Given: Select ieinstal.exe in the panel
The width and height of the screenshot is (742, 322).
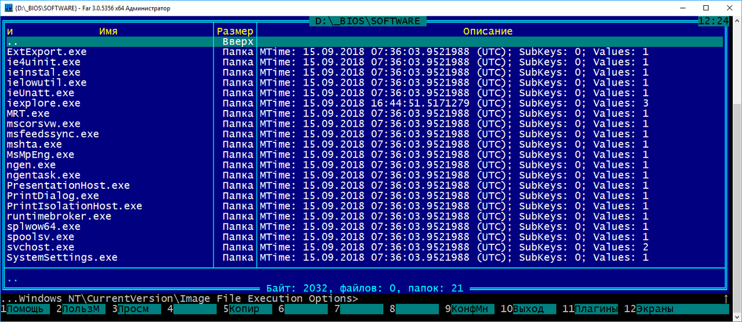Looking at the screenshot, I should 365,73.
